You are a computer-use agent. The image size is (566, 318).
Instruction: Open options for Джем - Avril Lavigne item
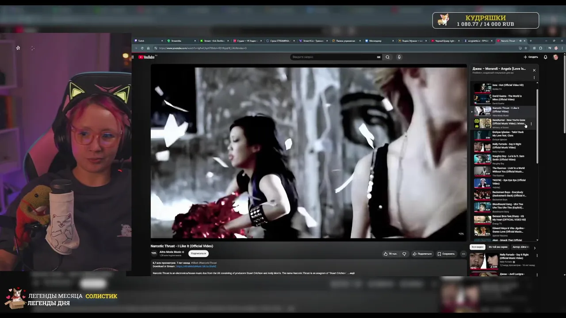coord(537,275)
